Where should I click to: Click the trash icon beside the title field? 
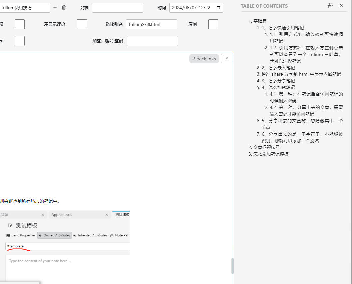point(64,7)
